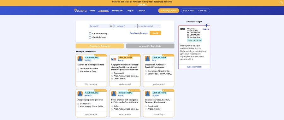Click the Resetează Căutare link

(139, 33)
